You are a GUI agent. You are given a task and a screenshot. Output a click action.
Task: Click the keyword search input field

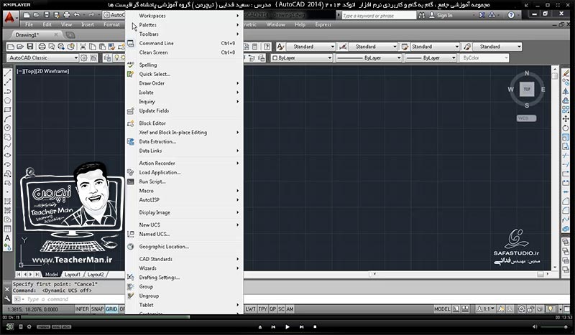(379, 15)
